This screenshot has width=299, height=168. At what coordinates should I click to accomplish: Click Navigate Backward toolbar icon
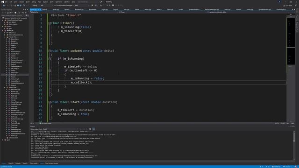(x=4, y=6)
